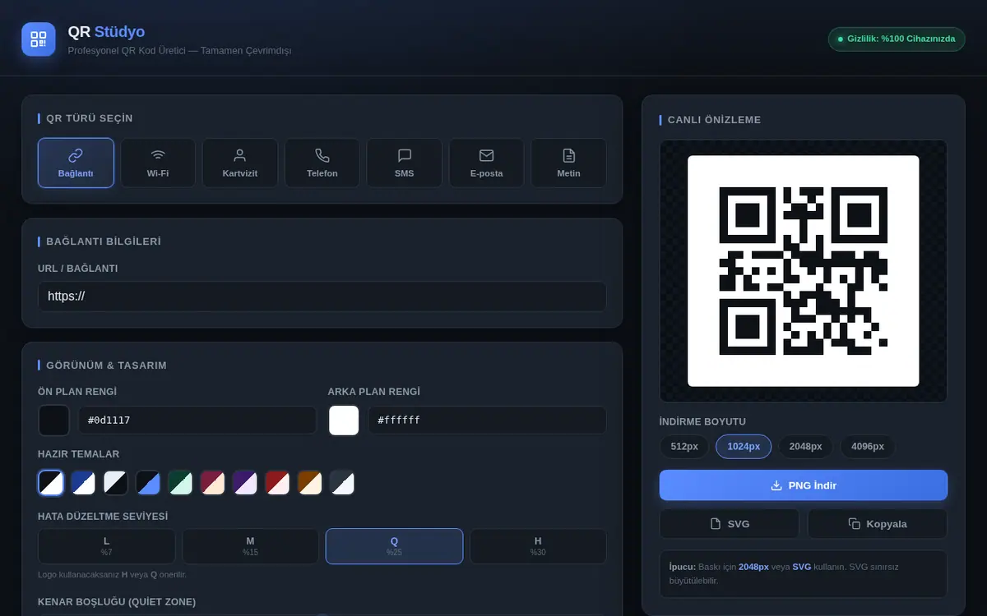Download the QR as SVG

coord(730,524)
